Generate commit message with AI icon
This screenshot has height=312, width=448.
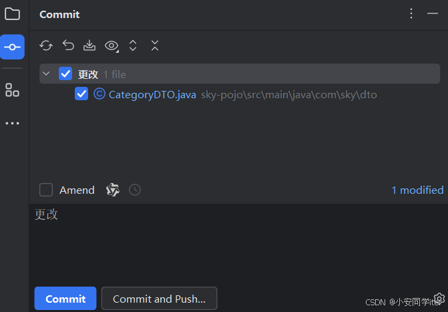(113, 190)
